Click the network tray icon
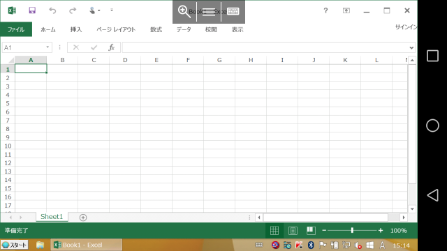447x251 pixels. (346, 245)
